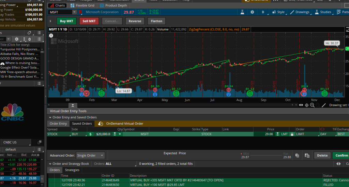Click the Buy MKT button
The width and height of the screenshot is (349, 187).
66,21
